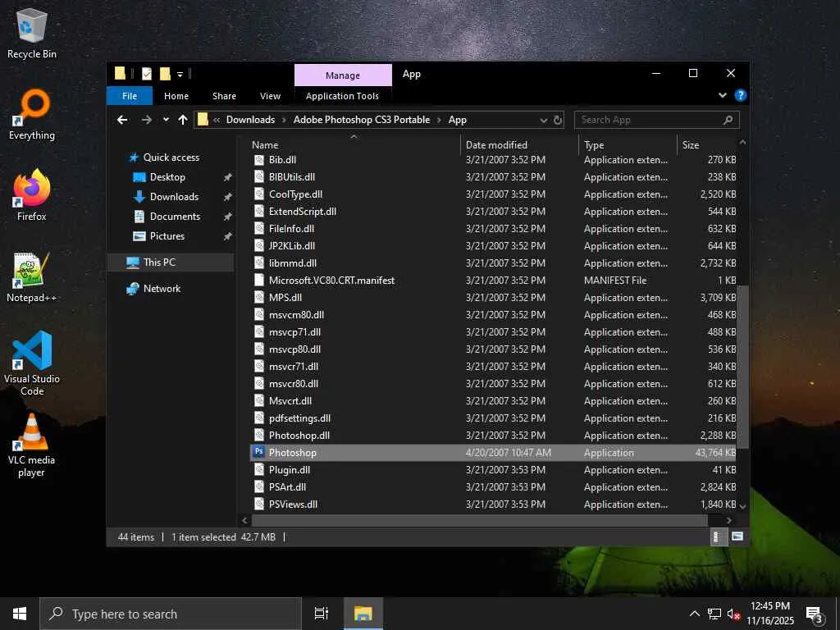
Task: Launch the Everything search desktop shortcut
Action: [32, 115]
